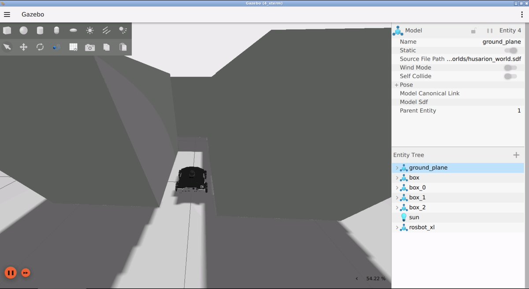Select the Translate tool
Screen dimensions: 529x289
tap(23, 47)
